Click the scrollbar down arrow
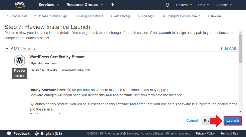The height and width of the screenshot is (137, 246). pos(241,112)
